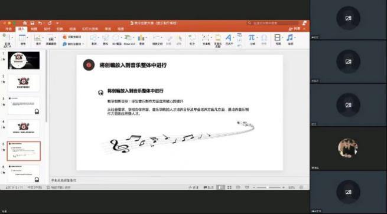Toggle Comments pane from the status bar
The image size is (387, 214).
point(209,187)
